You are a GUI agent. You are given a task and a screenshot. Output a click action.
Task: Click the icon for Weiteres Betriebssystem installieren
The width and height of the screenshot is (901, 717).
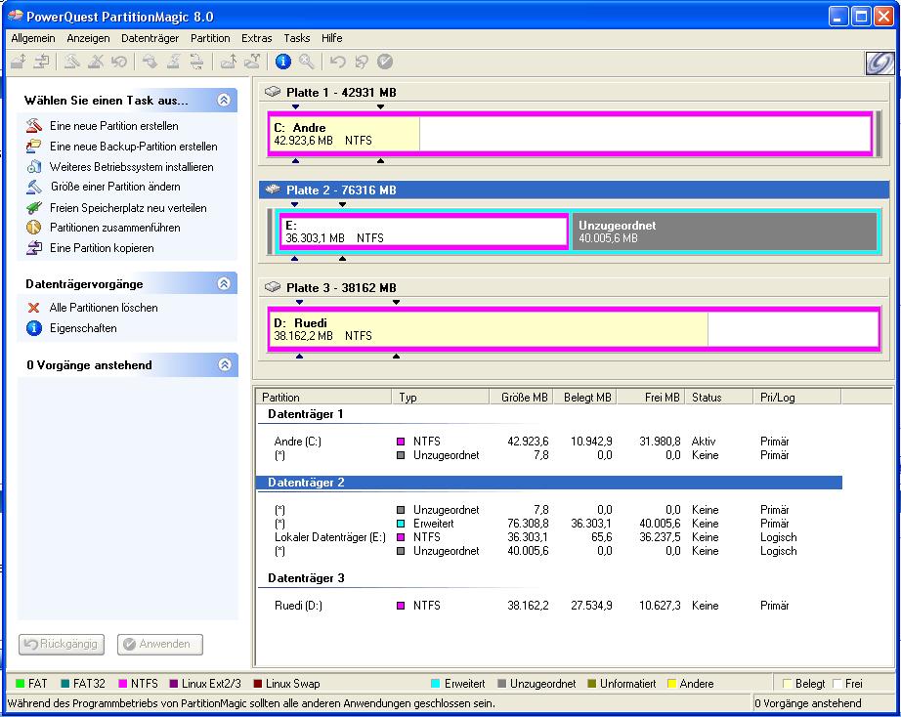click(x=34, y=167)
